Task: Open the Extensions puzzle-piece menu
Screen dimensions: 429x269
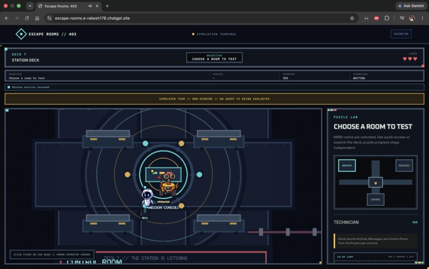Action: [386, 18]
